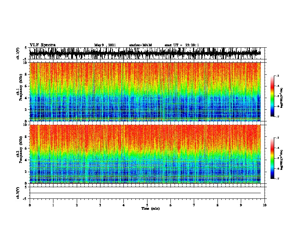Click time axis tick label "7"
Viewport: 298px width, 230px height.
pos(194,205)
